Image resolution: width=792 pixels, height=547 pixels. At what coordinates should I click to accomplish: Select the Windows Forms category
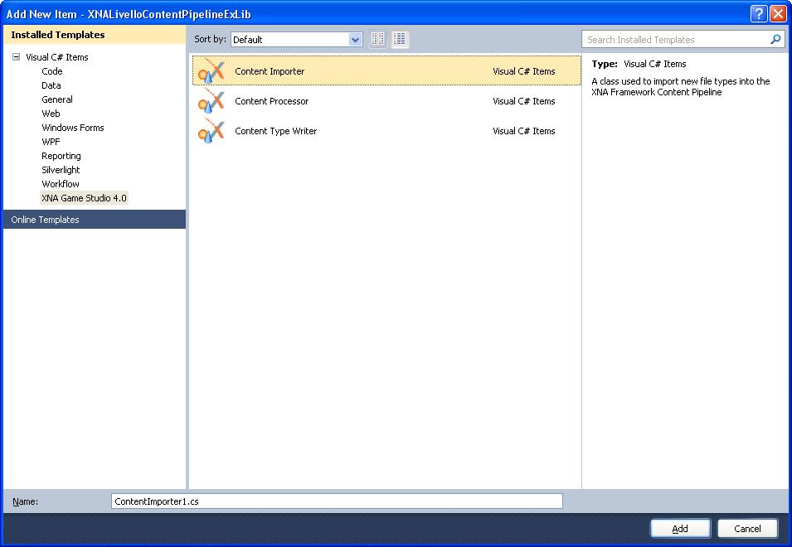click(x=73, y=128)
